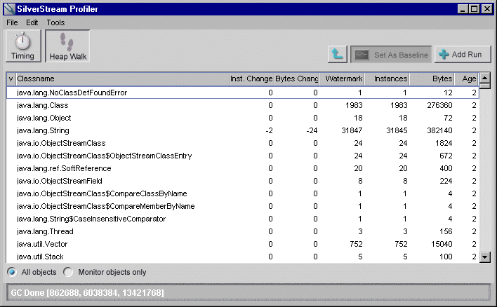
Task: Select String$CaseInsensitiveComparator row
Action: tap(243, 219)
